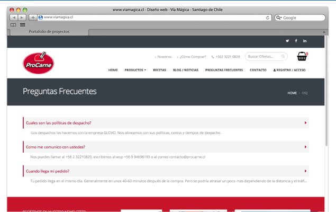Click the 'Buscar Ofertas' search field
Image resolution: width=336 pixels, height=212 pixels.
(x=264, y=57)
